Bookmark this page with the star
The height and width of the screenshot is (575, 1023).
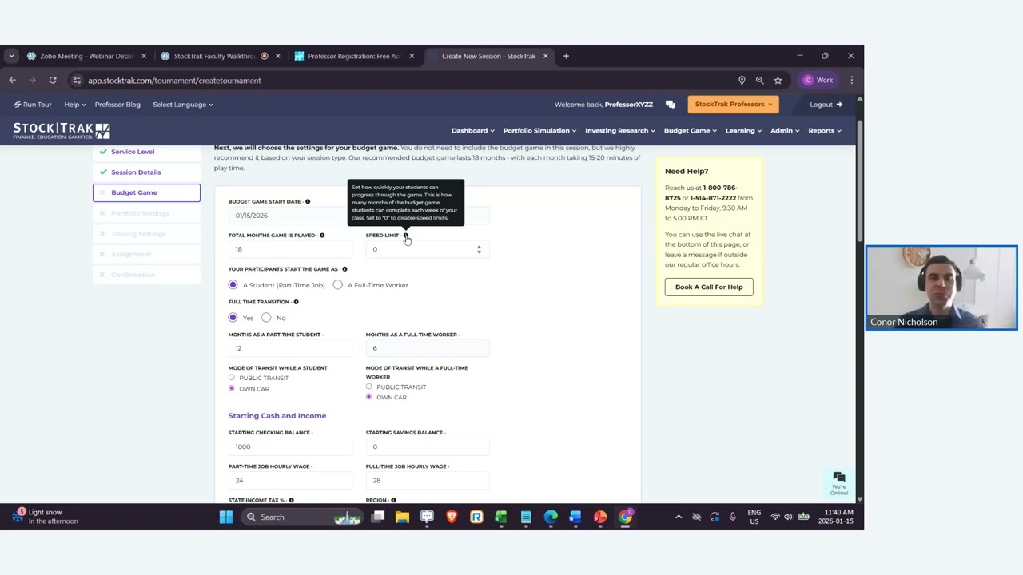tap(778, 80)
